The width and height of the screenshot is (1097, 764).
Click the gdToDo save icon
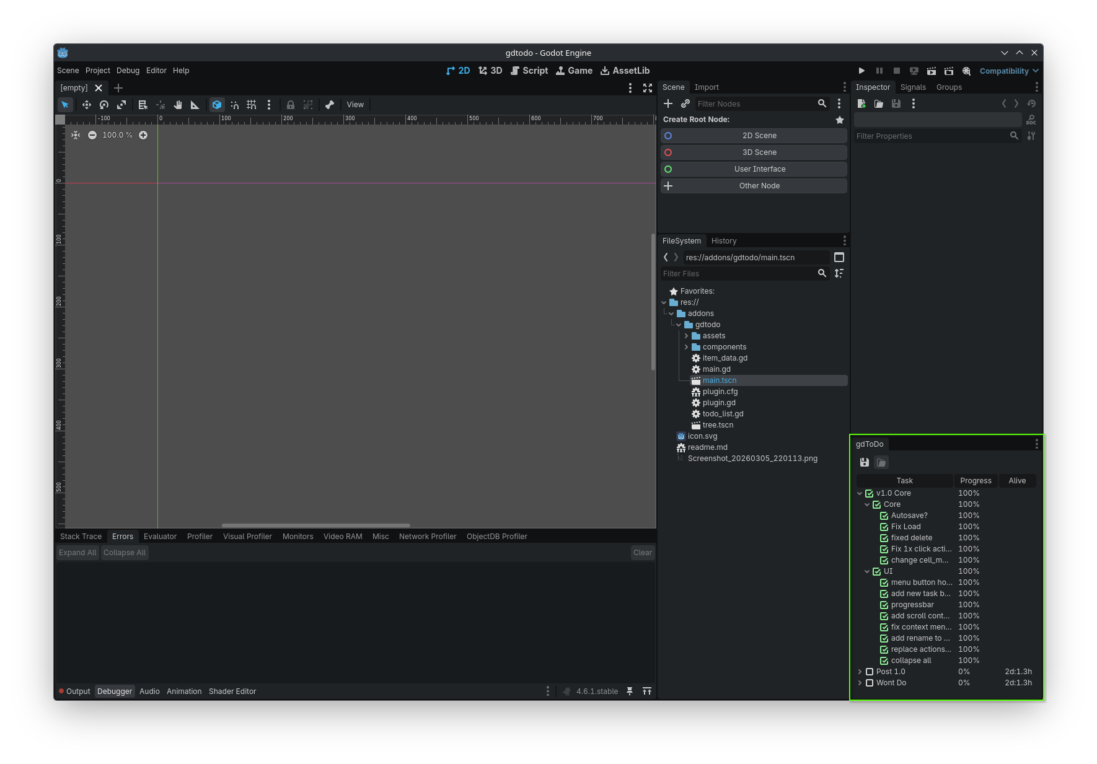tap(865, 462)
